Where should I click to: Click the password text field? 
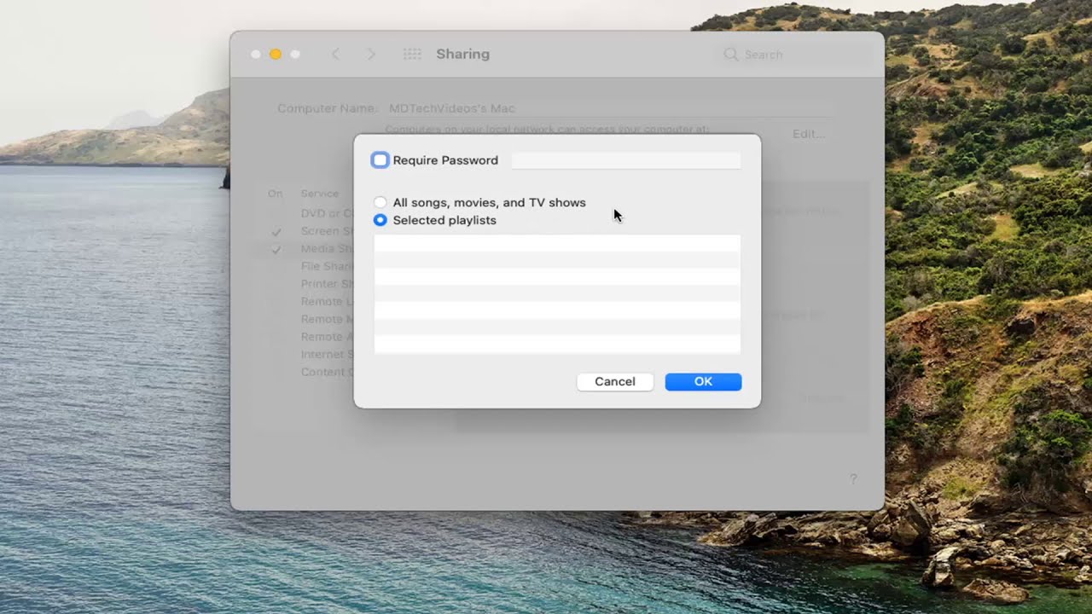[x=625, y=160]
